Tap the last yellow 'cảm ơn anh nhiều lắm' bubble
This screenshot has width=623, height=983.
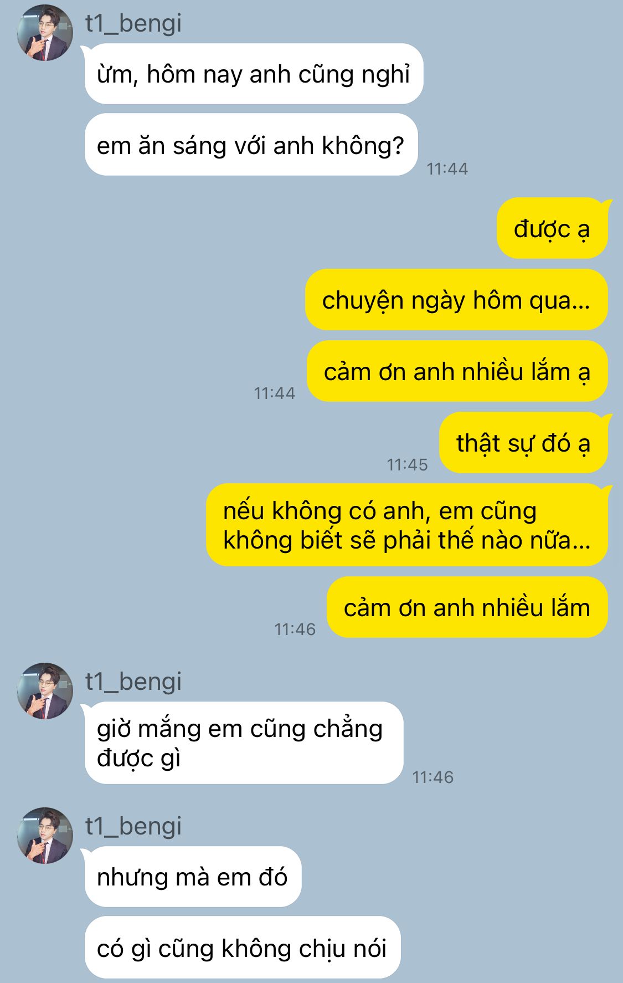coord(467,607)
